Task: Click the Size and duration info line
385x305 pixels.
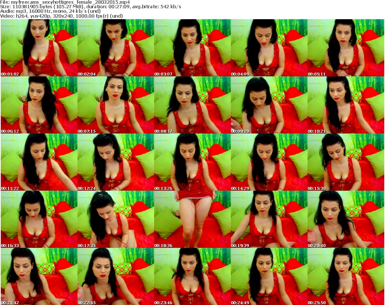Action: 91,7
